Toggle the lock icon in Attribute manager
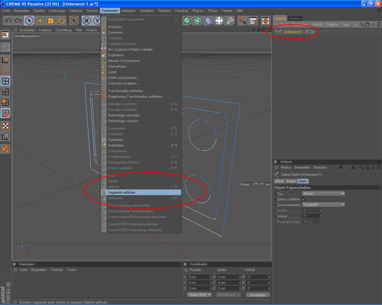This screenshot has height=305, width=382. [x=368, y=167]
